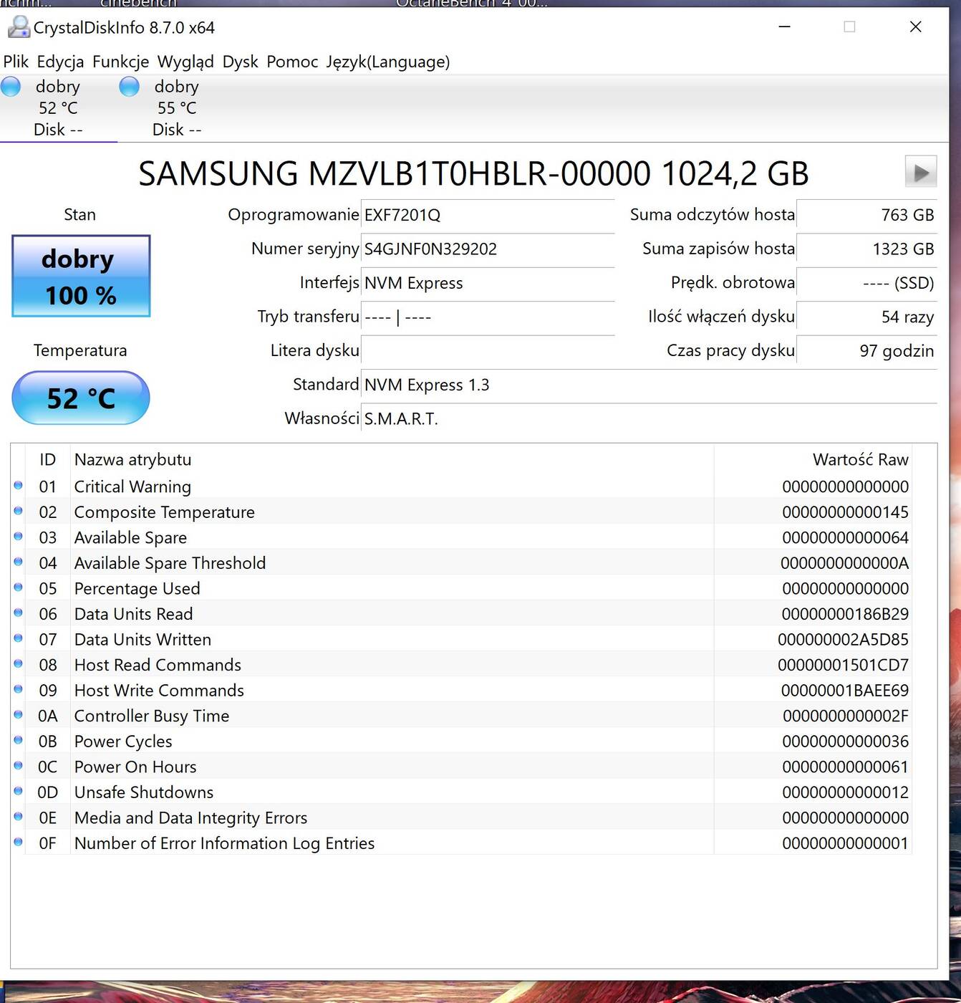Click the CrystalDiskInfo app icon in title bar

(x=18, y=27)
